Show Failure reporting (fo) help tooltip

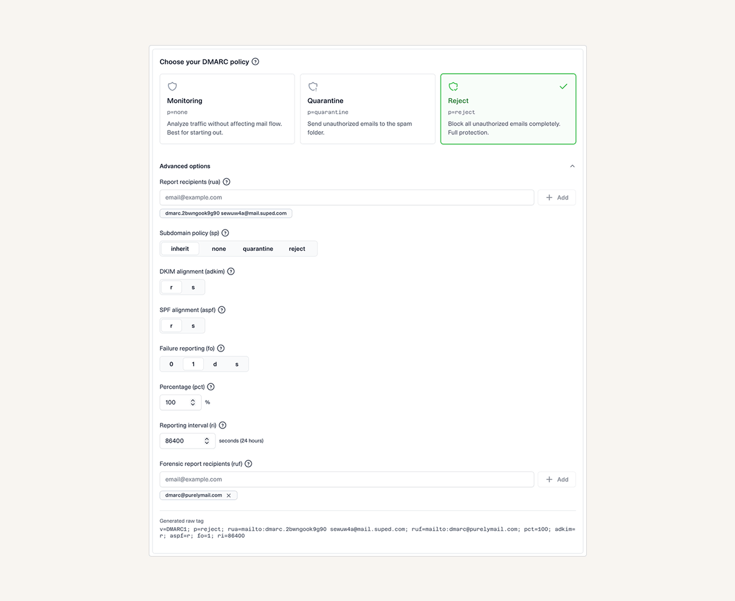tap(221, 348)
